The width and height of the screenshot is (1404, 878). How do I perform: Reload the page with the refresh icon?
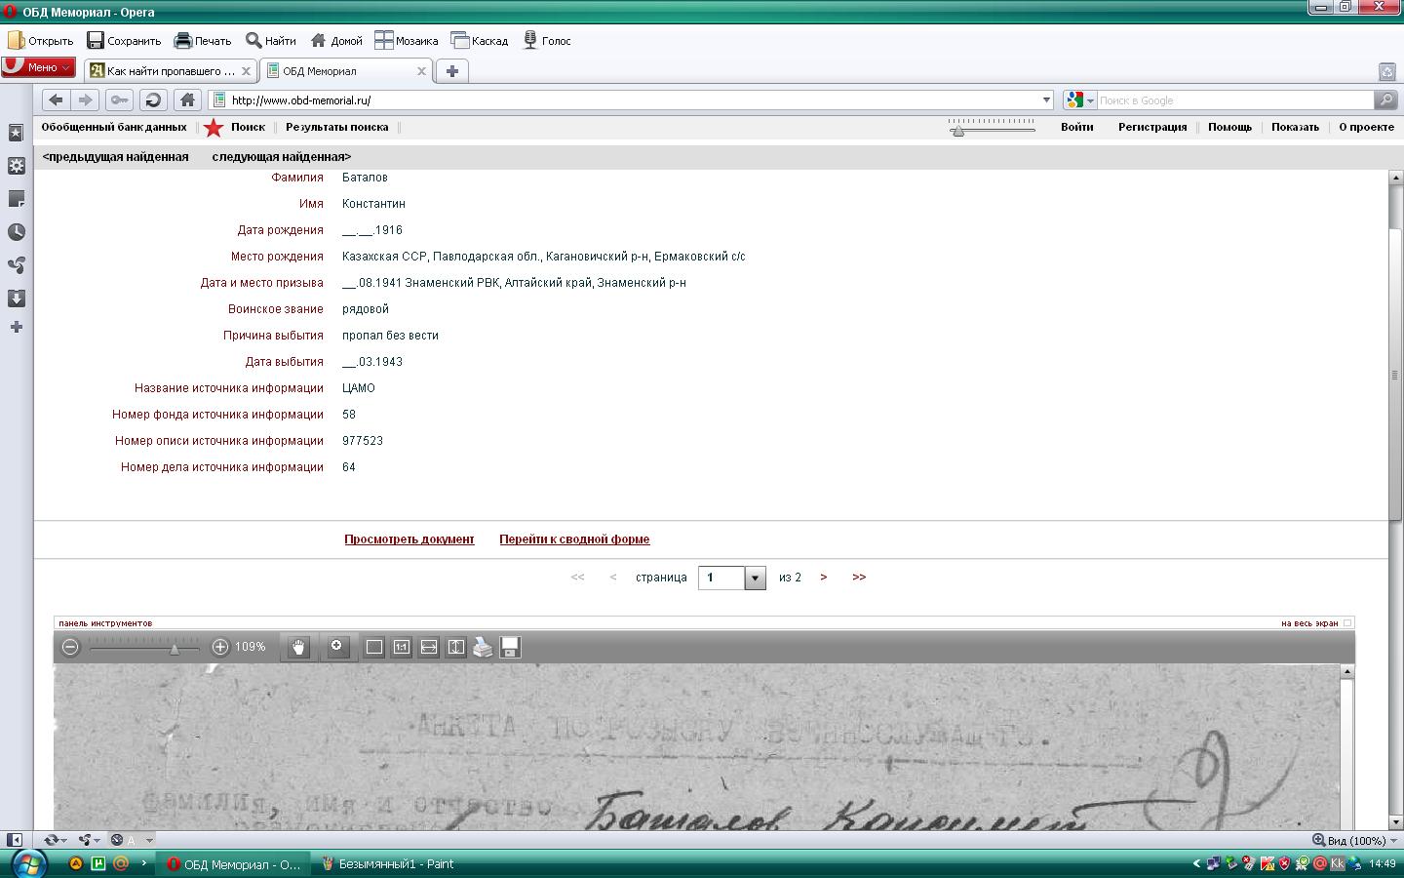[153, 100]
